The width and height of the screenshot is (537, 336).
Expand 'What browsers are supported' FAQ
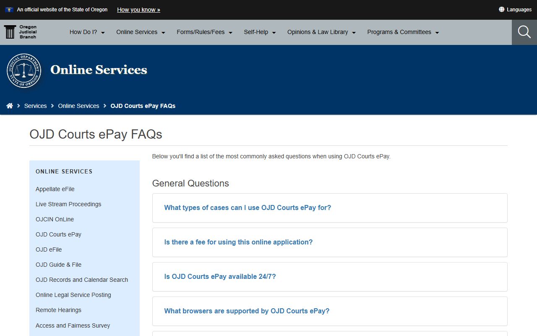coord(330,311)
